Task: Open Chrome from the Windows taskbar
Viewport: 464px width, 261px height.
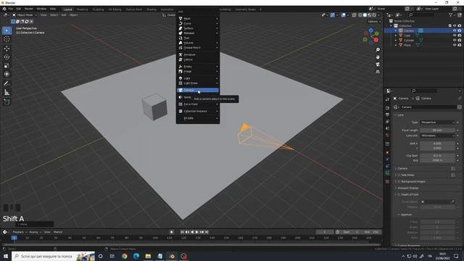Action: (x=124, y=256)
